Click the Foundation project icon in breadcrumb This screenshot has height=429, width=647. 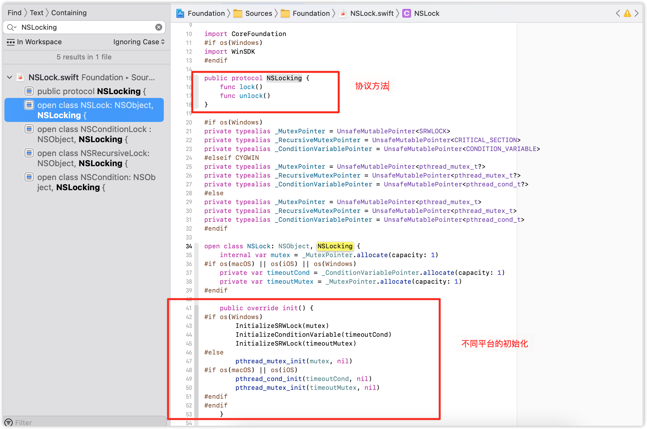pyautogui.click(x=180, y=13)
